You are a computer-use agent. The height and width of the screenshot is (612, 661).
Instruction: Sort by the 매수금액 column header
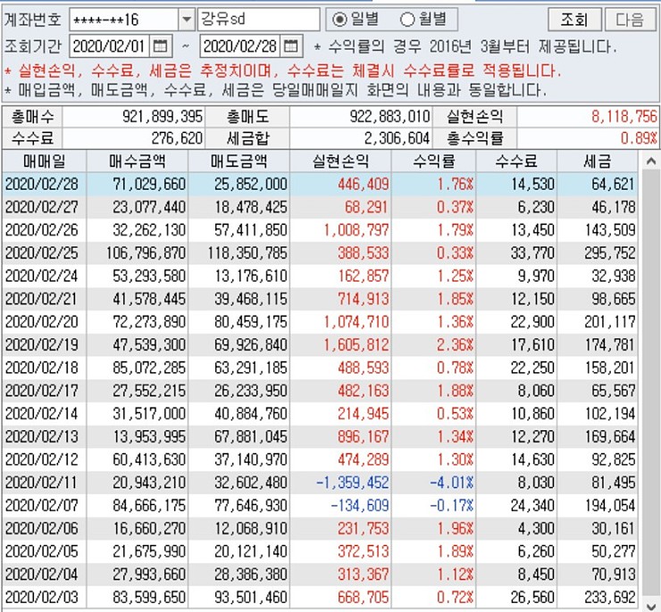click(x=138, y=161)
